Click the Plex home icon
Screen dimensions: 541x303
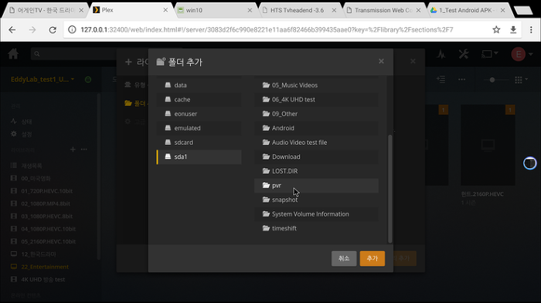pyautogui.click(x=13, y=54)
